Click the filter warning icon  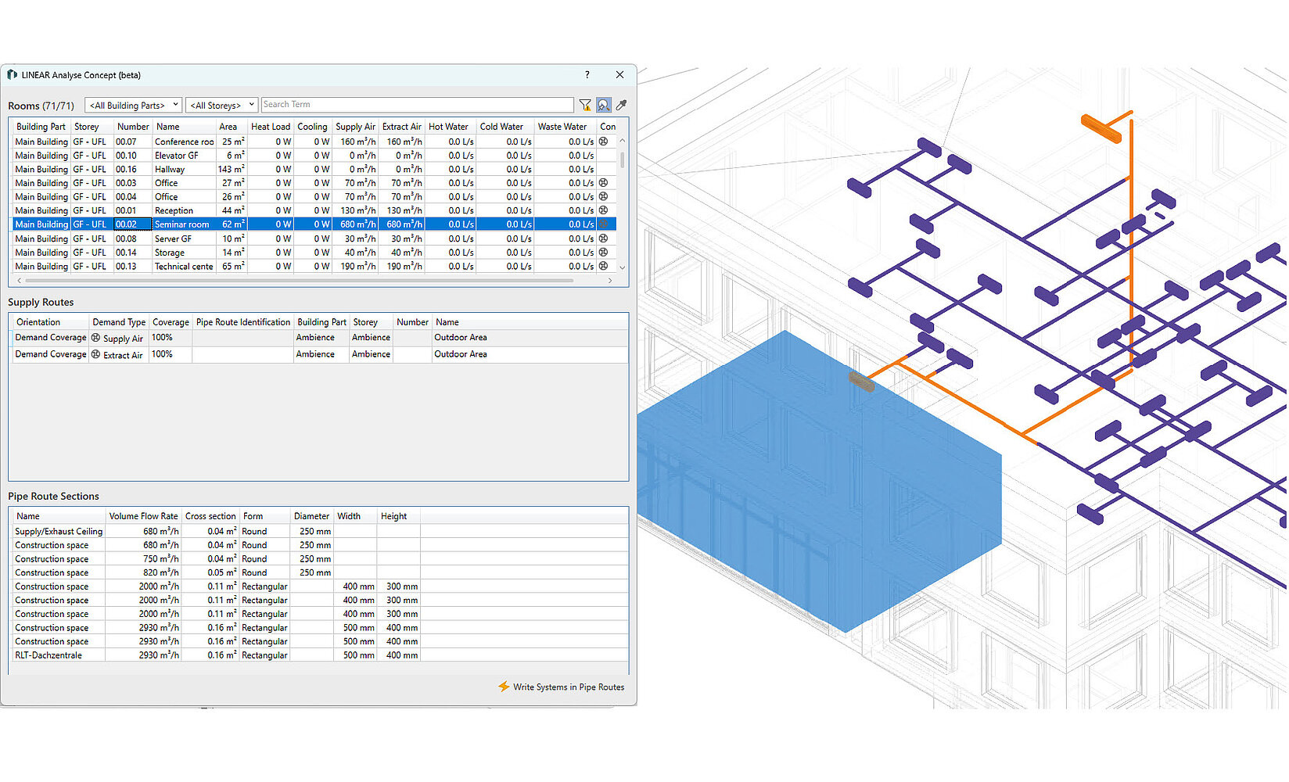point(585,105)
